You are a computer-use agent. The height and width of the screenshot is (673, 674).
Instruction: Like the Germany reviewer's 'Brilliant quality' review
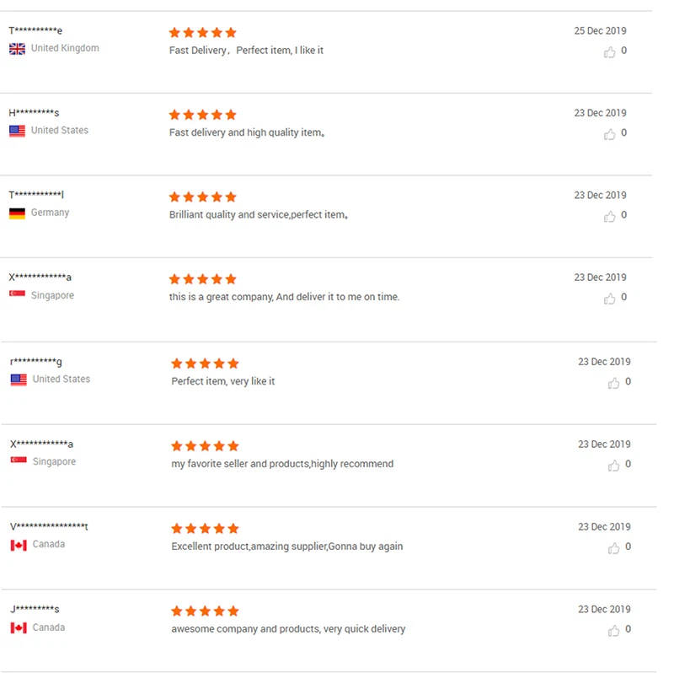(609, 216)
